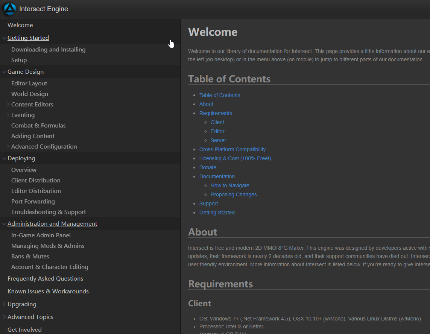Viewport: 430px width, 334px height.
Task: Jump to the Support link
Action: 208,204
